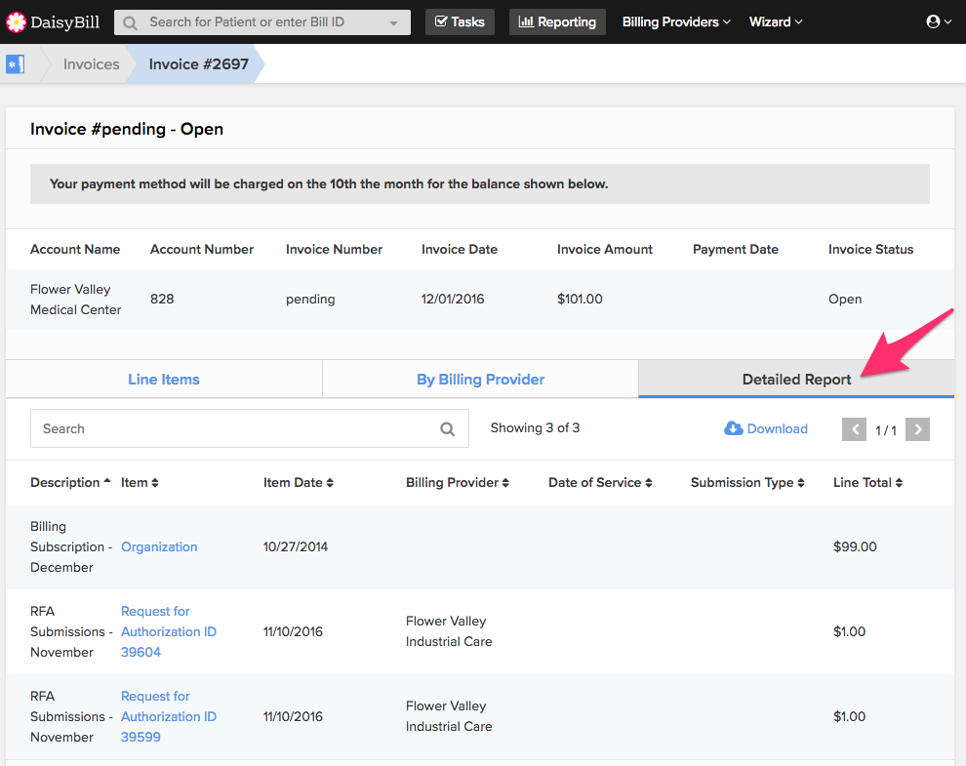Image resolution: width=966 pixels, height=766 pixels.
Task: Click the Billing Subscription - December description
Action: [71, 546]
